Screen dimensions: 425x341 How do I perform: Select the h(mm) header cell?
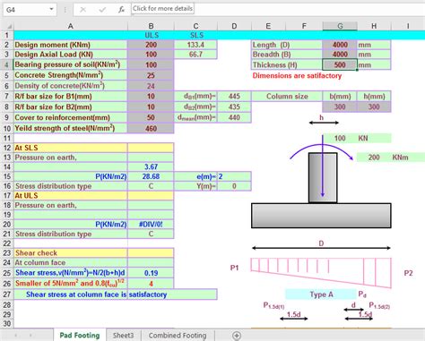374,96
